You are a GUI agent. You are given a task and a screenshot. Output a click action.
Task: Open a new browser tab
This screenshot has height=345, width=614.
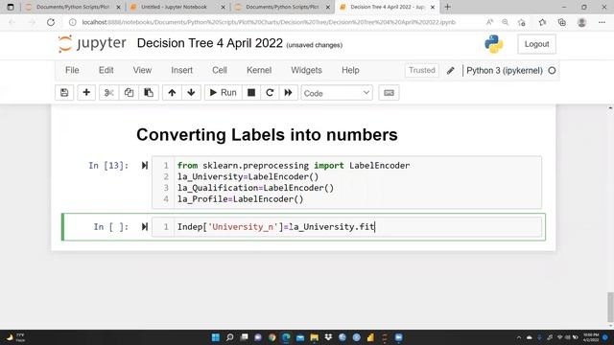click(x=448, y=7)
